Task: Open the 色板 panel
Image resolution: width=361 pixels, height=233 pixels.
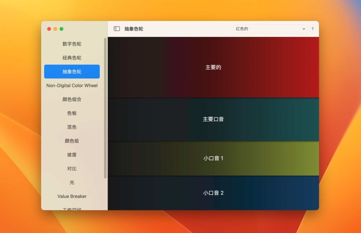Action: 72,113
